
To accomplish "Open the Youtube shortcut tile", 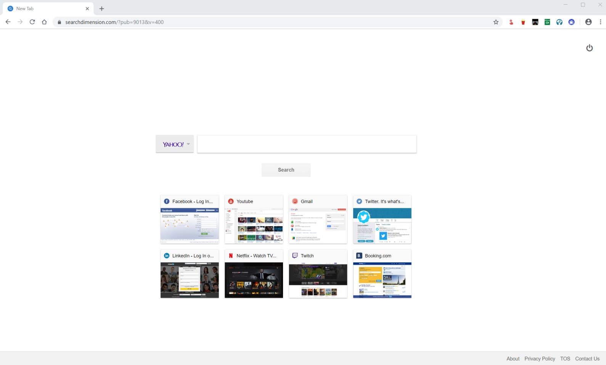I will [x=254, y=219].
